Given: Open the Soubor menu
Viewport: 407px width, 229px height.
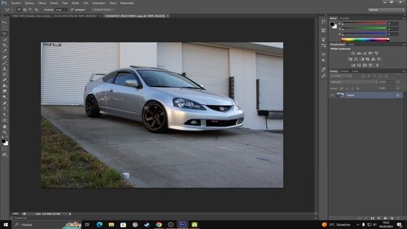Looking at the screenshot, I should [16, 3].
